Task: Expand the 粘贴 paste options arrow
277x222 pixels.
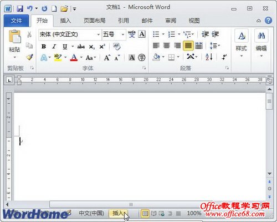Action: click(x=14, y=57)
